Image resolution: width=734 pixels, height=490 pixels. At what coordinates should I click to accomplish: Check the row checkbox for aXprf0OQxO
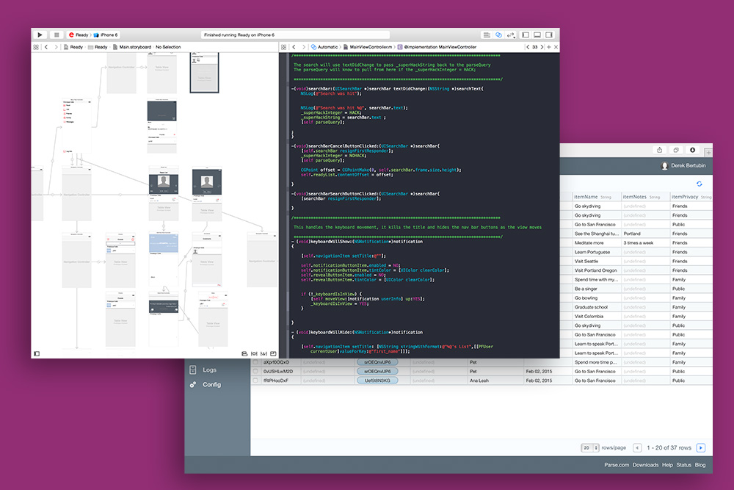[255, 362]
